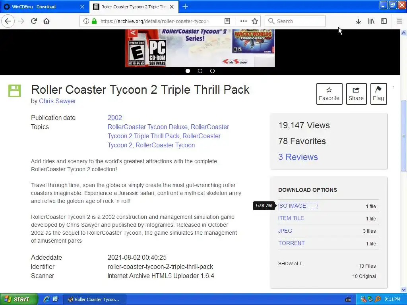Download via TORRENT link
The image size is (407, 305).
291,243
